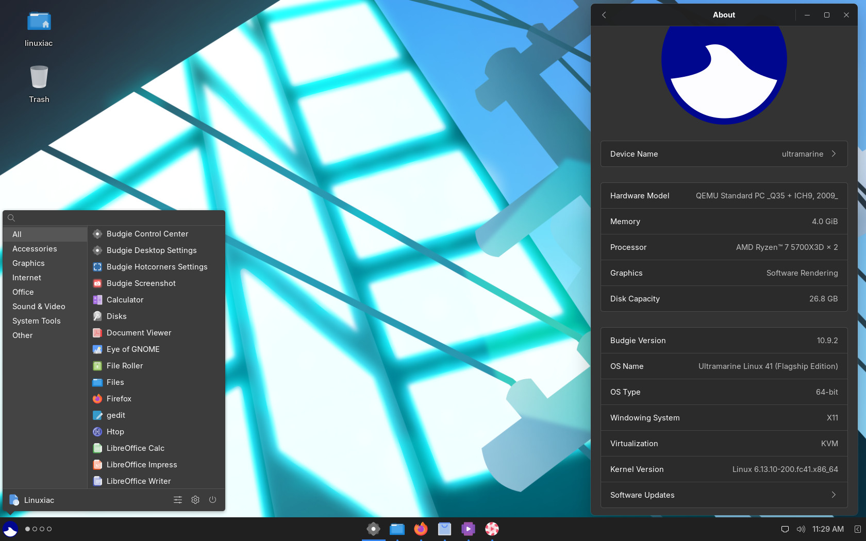Image resolution: width=866 pixels, height=541 pixels.
Task: Click the OS Name Ultramarine Linux row
Action: 724,366
